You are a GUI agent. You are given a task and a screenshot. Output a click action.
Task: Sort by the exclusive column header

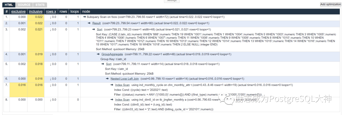pyautogui.click(x=18, y=12)
